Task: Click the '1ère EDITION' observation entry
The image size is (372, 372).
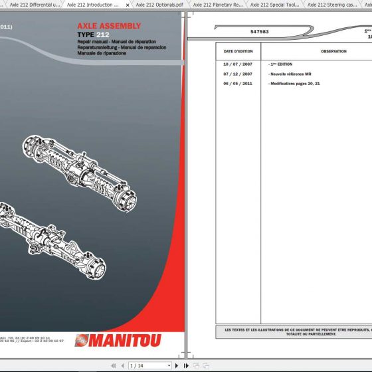Action: point(280,64)
